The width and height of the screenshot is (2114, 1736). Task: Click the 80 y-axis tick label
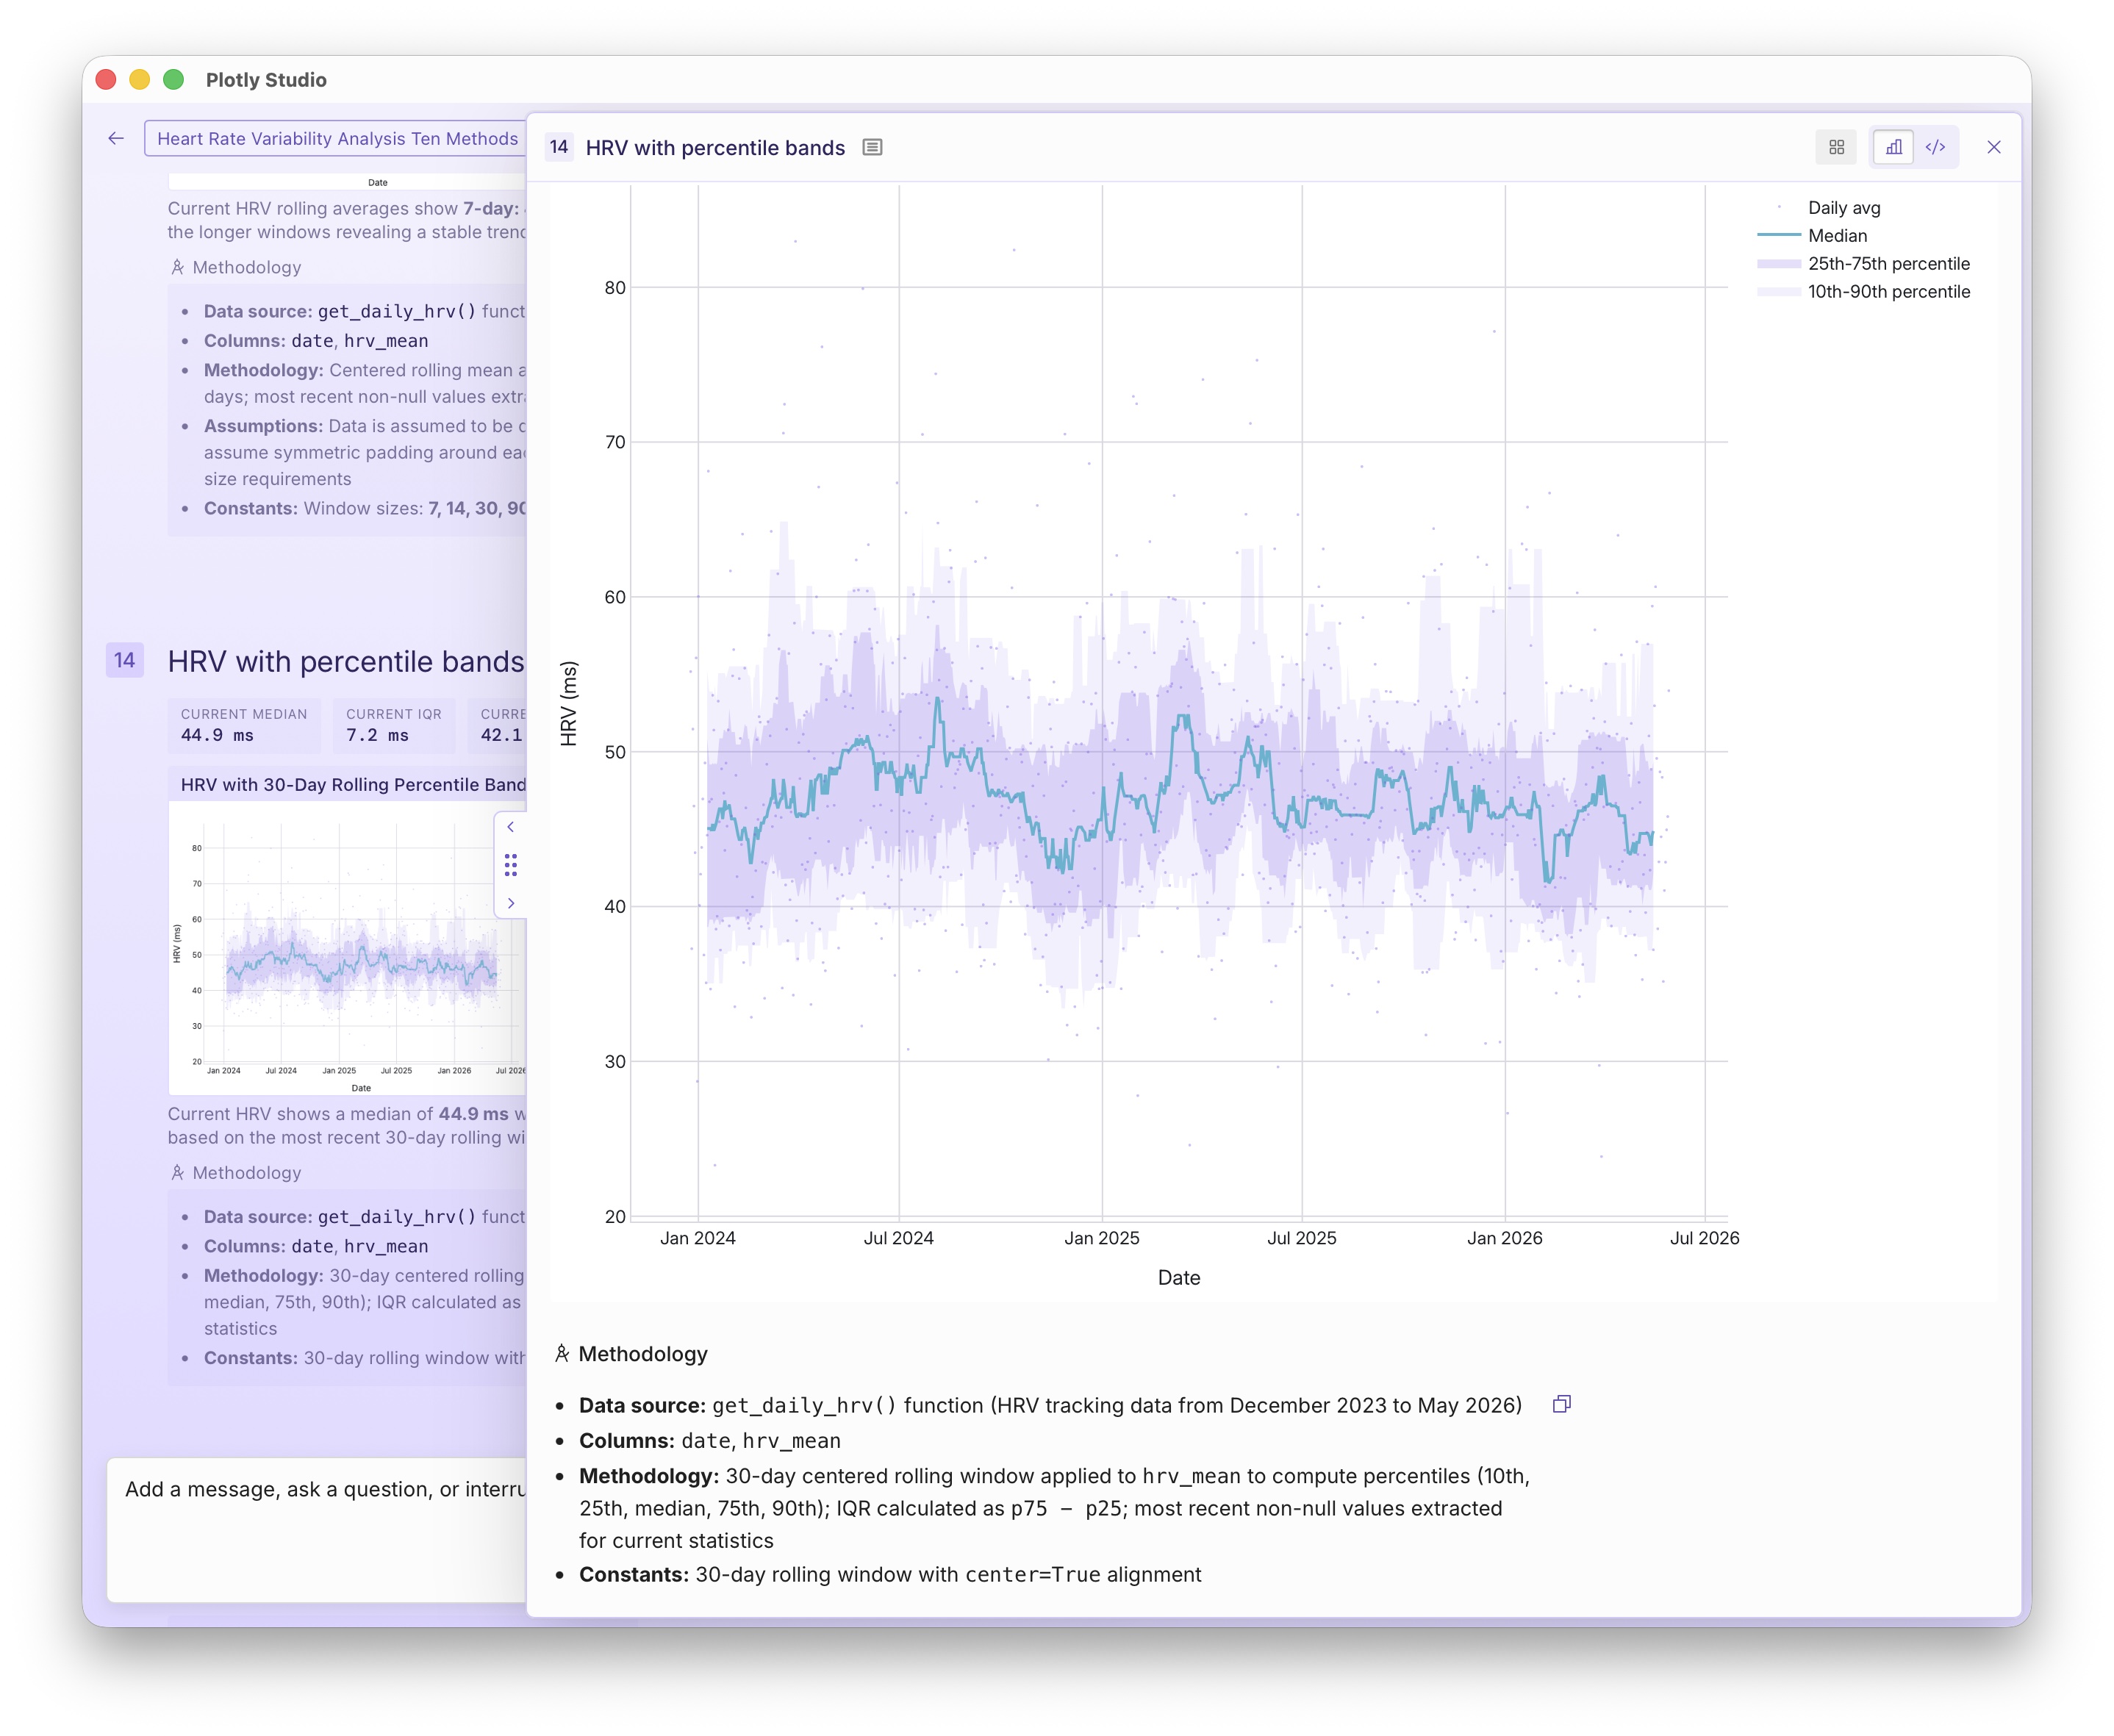(x=615, y=288)
